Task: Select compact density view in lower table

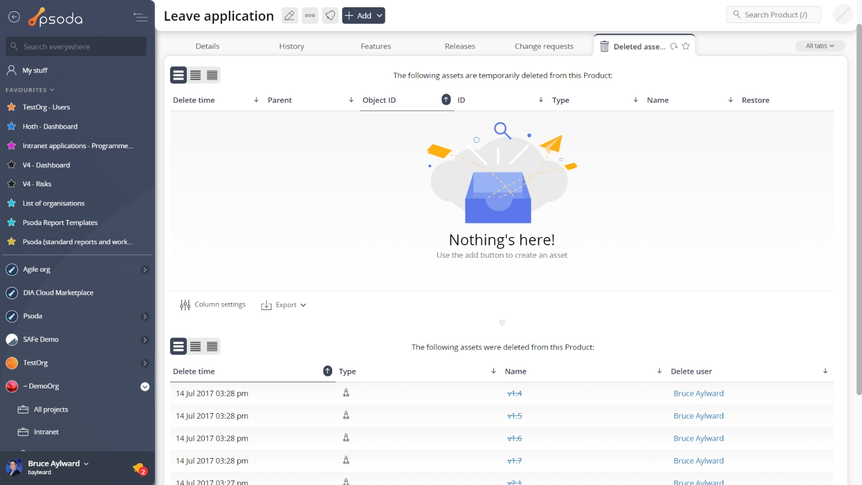Action: click(212, 346)
